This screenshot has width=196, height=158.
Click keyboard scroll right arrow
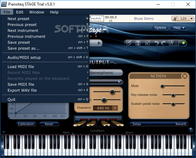point(194,146)
